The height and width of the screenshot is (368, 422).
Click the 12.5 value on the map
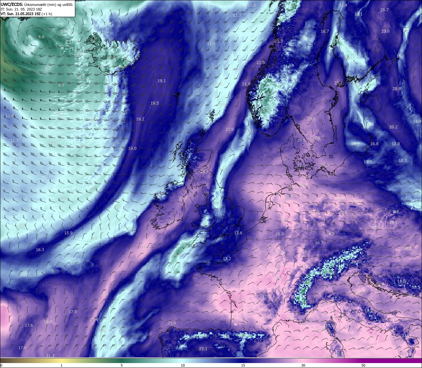pos(403,161)
